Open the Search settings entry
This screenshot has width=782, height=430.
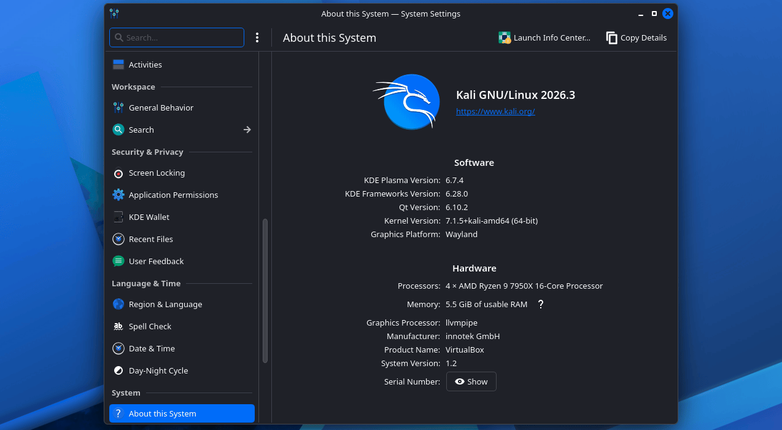click(182, 130)
